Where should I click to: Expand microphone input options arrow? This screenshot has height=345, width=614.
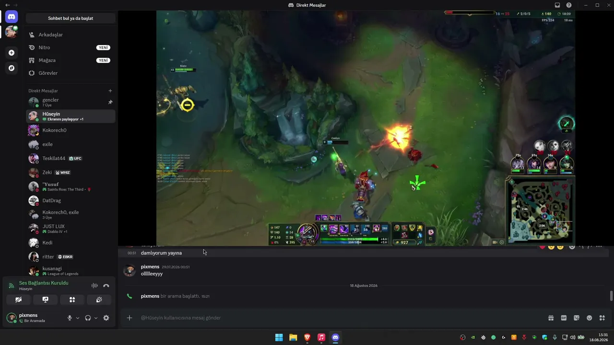tap(78, 318)
